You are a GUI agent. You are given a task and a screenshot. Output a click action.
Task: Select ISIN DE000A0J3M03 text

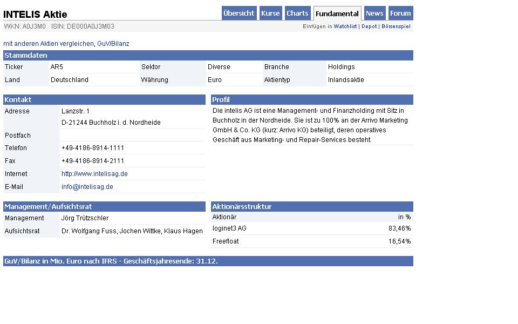[83, 26]
